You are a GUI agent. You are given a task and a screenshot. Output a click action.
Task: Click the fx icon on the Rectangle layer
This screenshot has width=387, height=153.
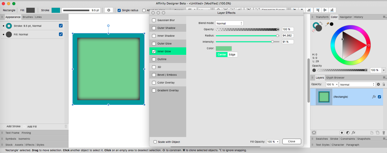(374, 97)
